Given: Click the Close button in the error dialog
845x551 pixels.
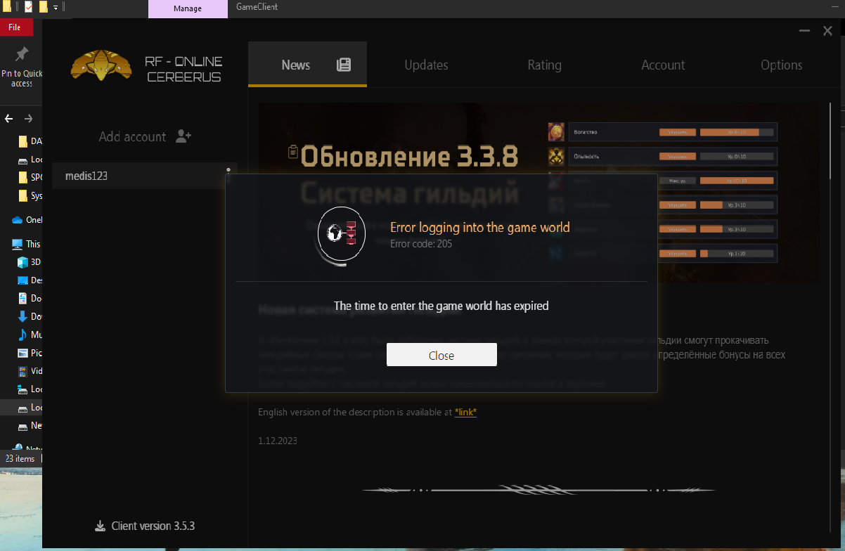Looking at the screenshot, I should (441, 355).
